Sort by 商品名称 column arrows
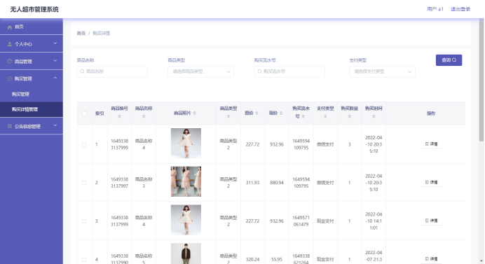This screenshot has width=485, height=264. (x=144, y=116)
